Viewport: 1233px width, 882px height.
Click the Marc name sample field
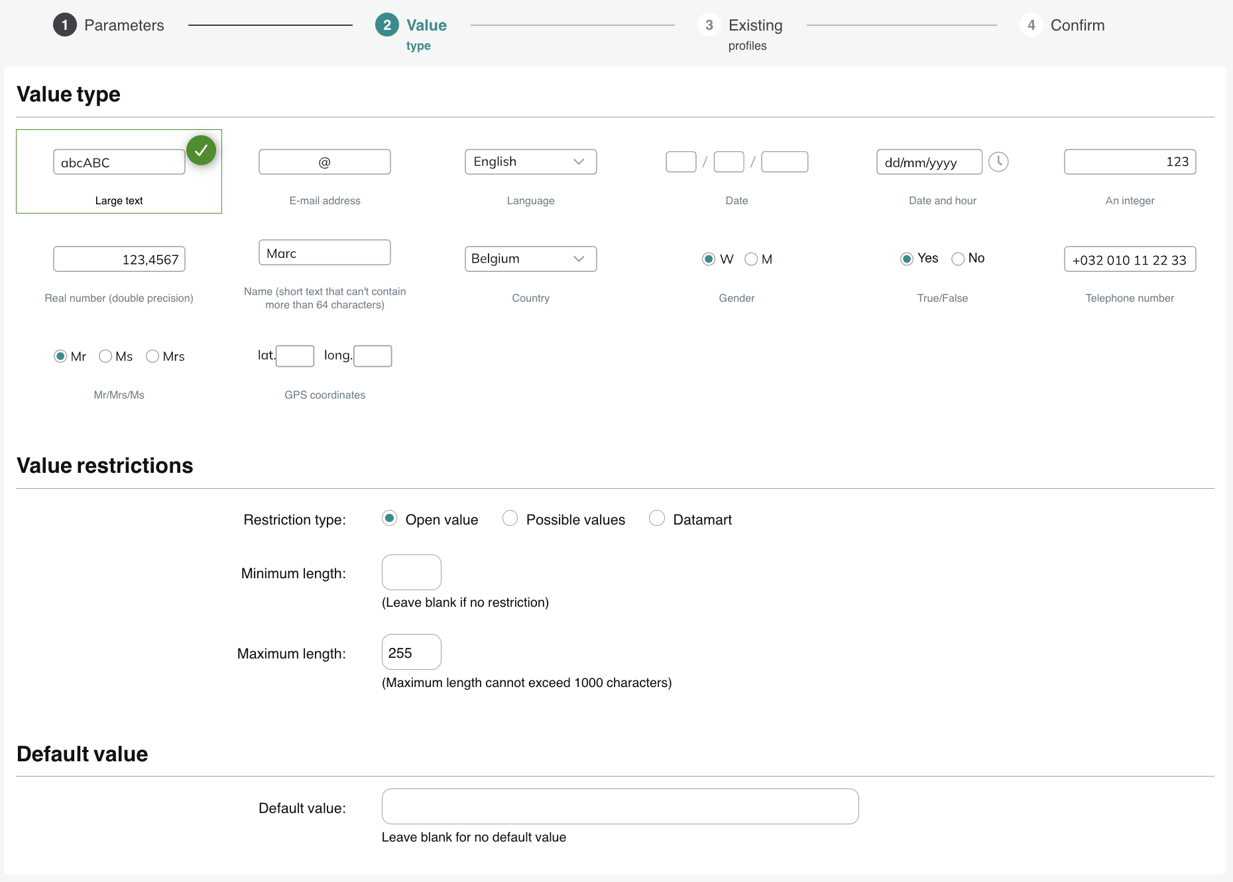[325, 253]
